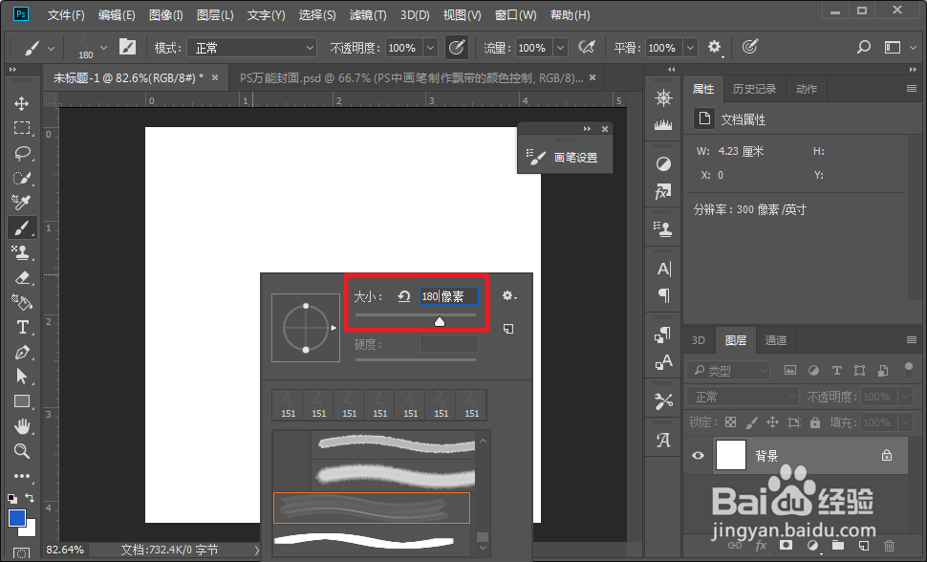Viewport: 927px width, 562px height.
Task: Open the Edit Toolbar ellipsis
Action: [22, 476]
